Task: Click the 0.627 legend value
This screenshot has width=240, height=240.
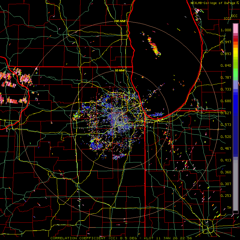Action: pyautogui.click(x=226, y=113)
